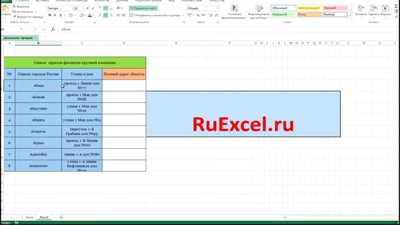Screen dimensions: 400x225
Task: Click the Insert cells icon
Action: click(x=361, y=8)
